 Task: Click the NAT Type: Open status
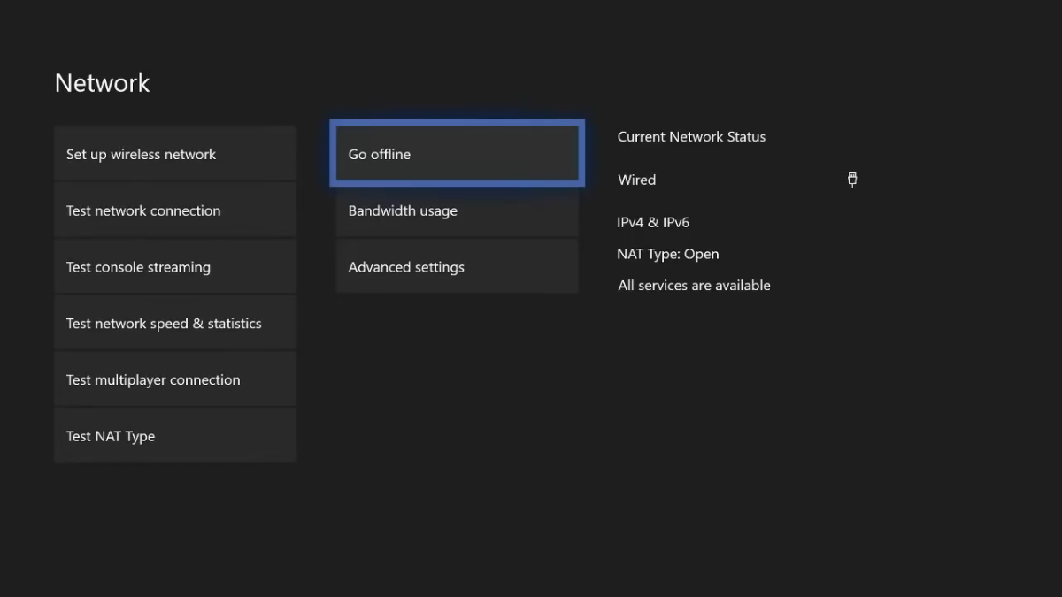[668, 254]
